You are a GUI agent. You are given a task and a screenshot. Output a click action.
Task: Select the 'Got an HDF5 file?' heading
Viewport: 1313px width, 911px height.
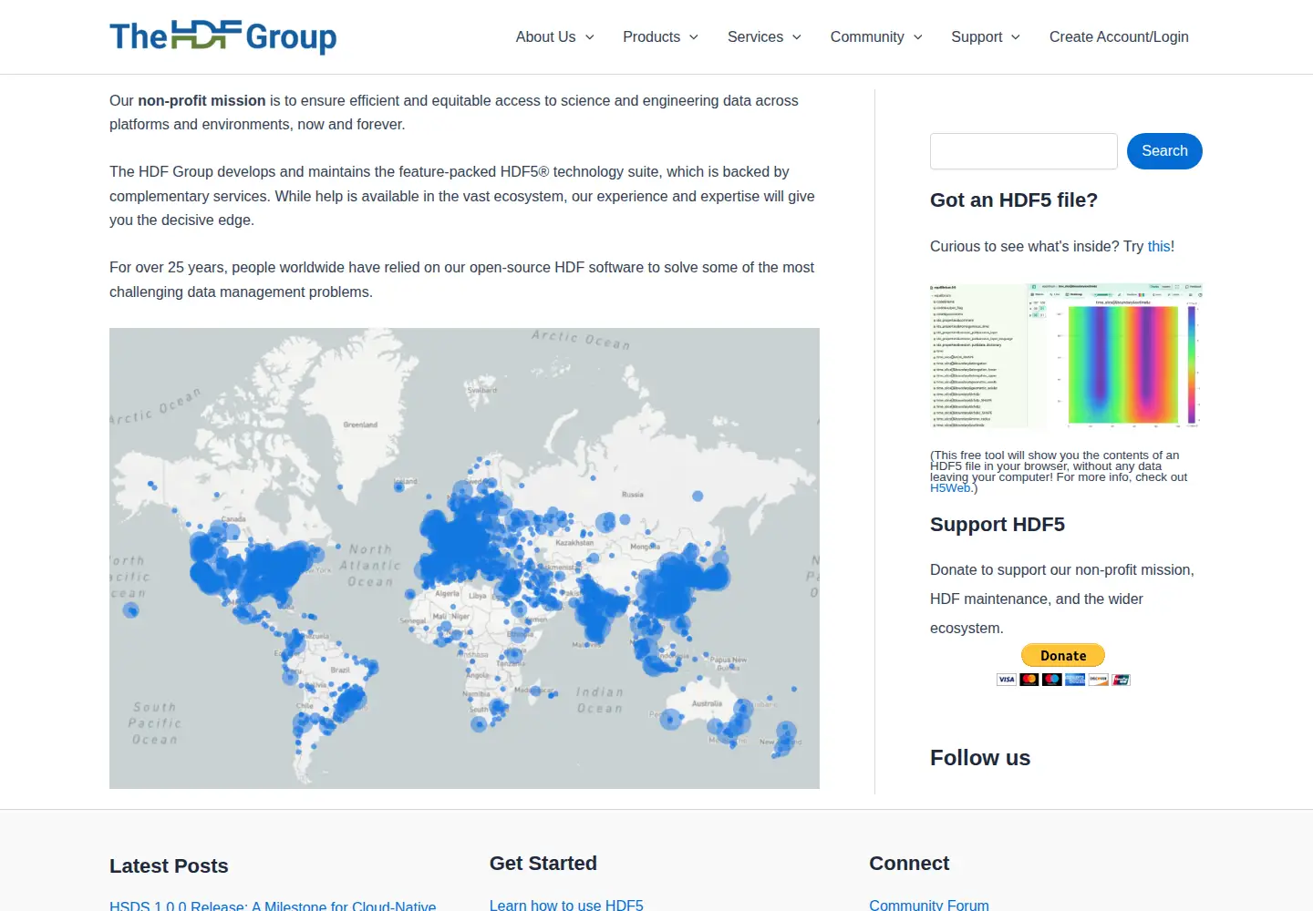[1014, 200]
